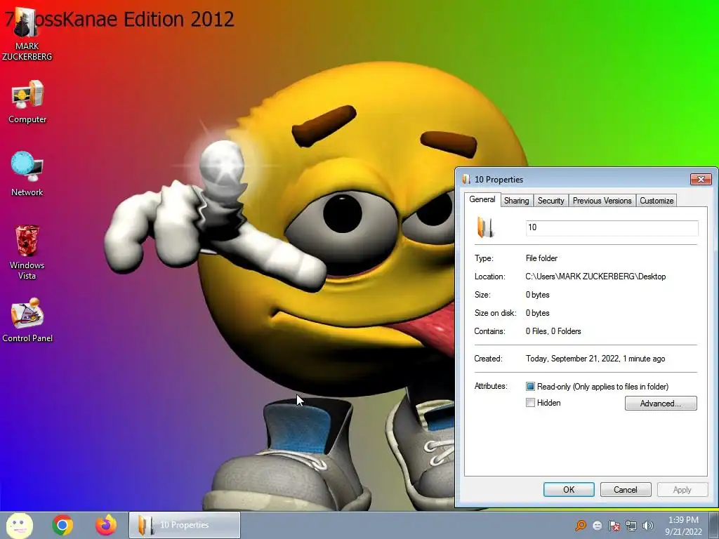
Task: Switch to the Customize tab
Action: [x=657, y=201]
